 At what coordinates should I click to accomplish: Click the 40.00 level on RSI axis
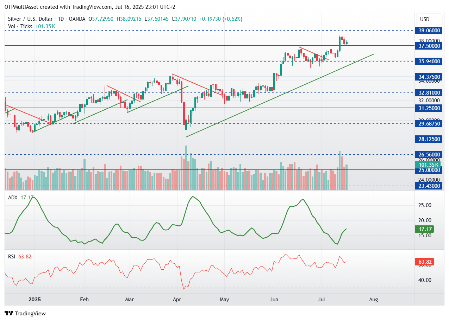(x=425, y=280)
